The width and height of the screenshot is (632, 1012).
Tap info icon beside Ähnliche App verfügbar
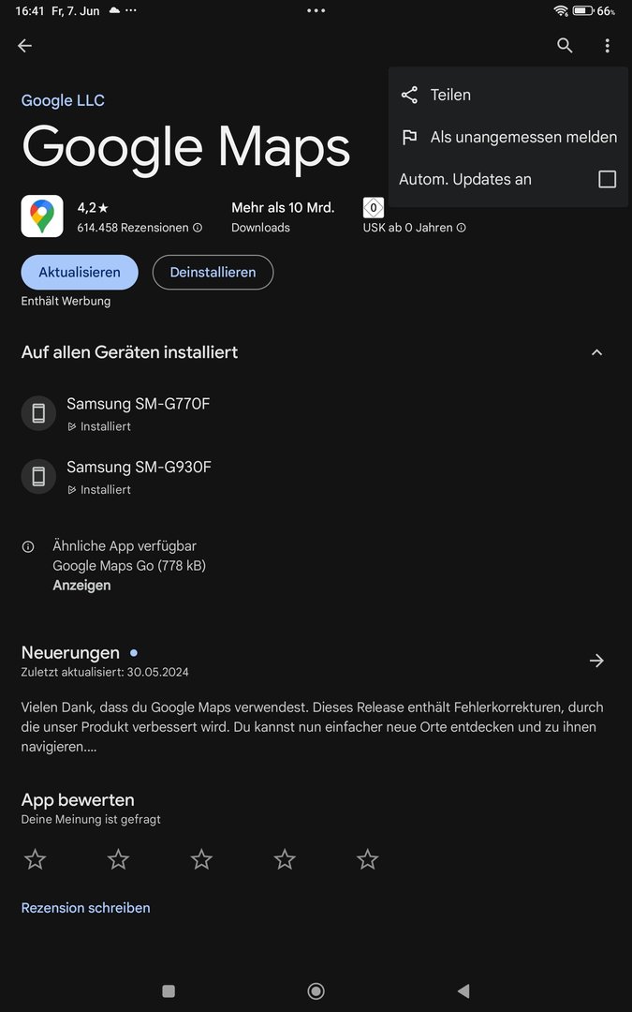[28, 546]
